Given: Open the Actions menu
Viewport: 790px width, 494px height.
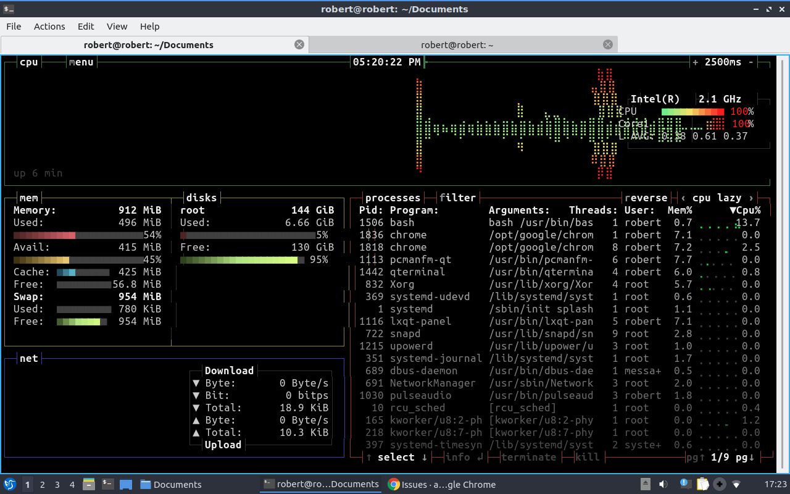Looking at the screenshot, I should coord(49,26).
